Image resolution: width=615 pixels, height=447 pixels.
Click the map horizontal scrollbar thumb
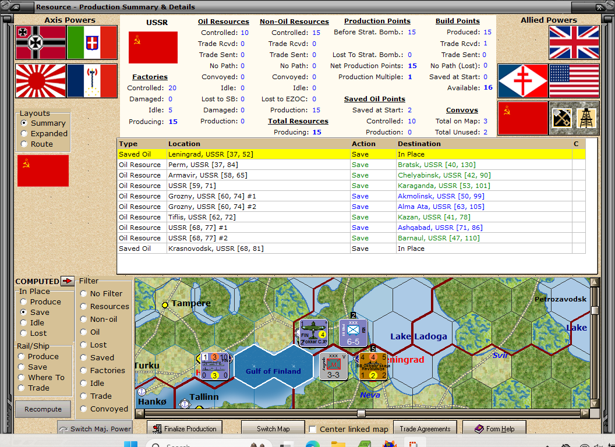361,413
